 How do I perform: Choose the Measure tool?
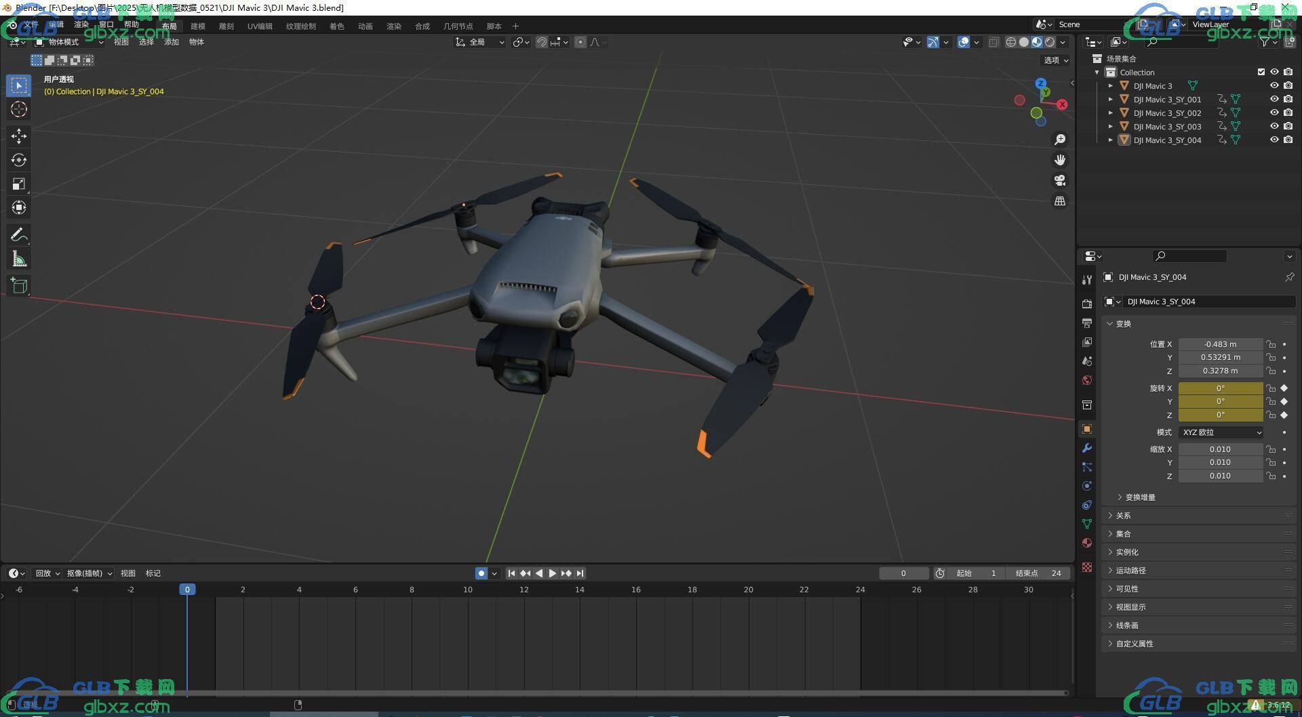pyautogui.click(x=19, y=259)
